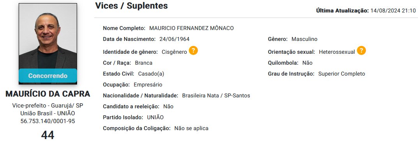
Task: Click the Cor / Raça value Branca
Action: [x=144, y=63]
